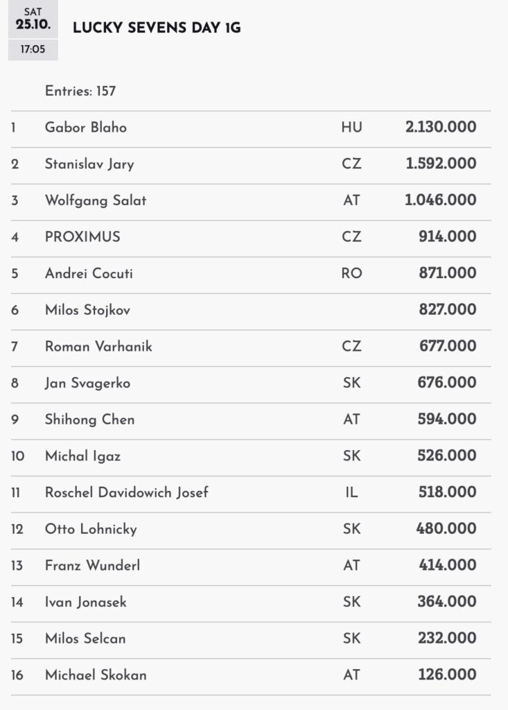
Task: Open the PROXIMUS player entry
Action: (x=82, y=237)
